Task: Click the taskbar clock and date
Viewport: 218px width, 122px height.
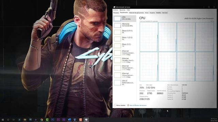Action: [x=214, y=120]
